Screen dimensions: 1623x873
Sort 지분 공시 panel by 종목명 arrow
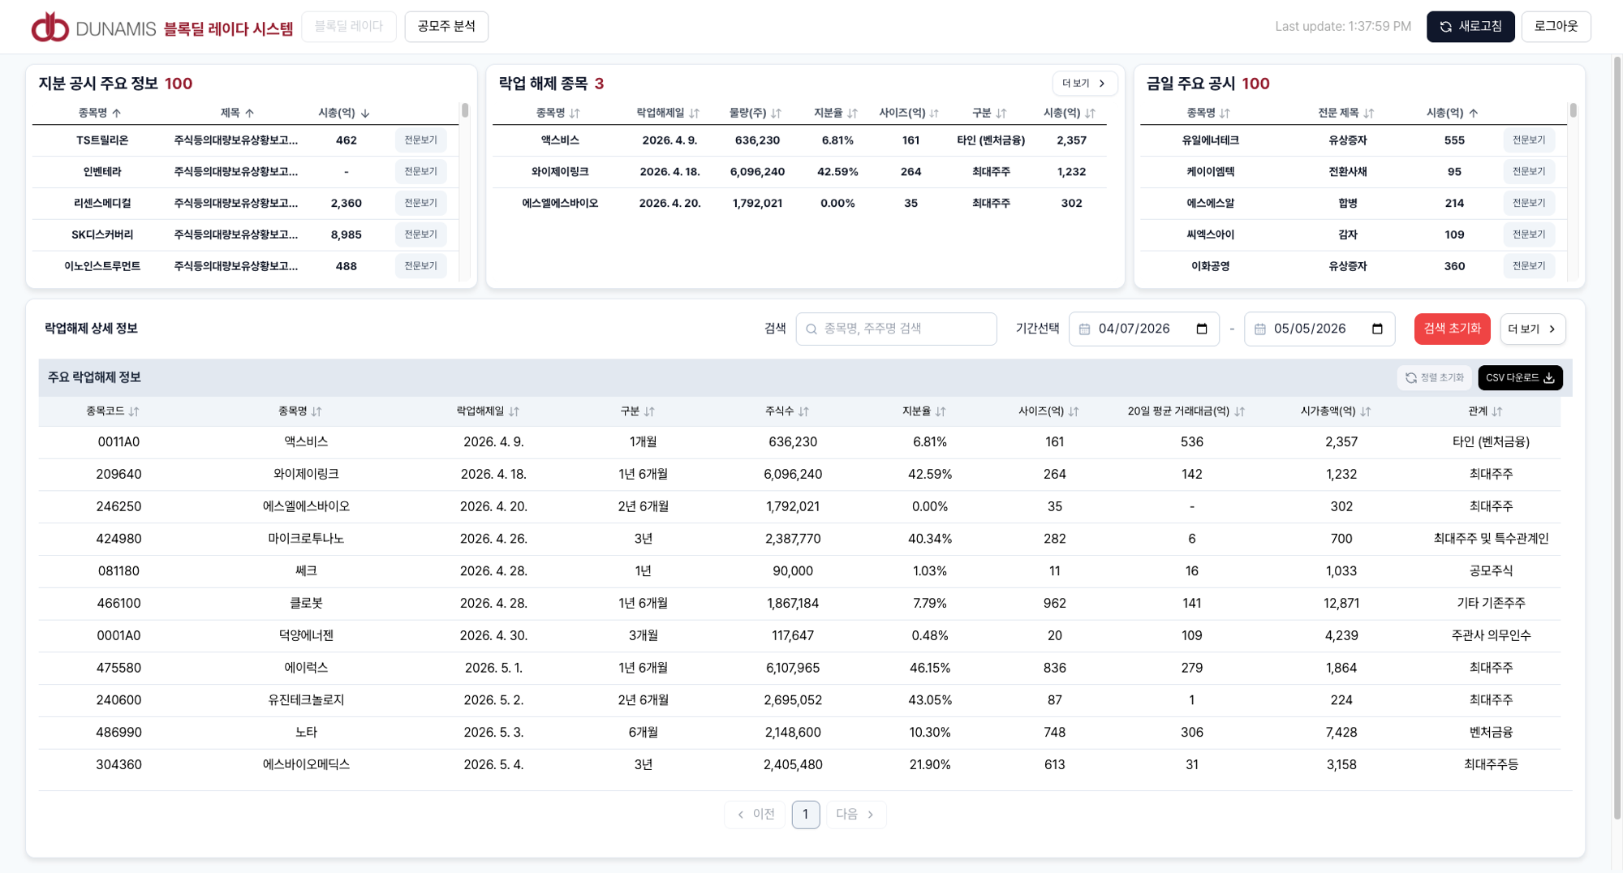click(116, 113)
